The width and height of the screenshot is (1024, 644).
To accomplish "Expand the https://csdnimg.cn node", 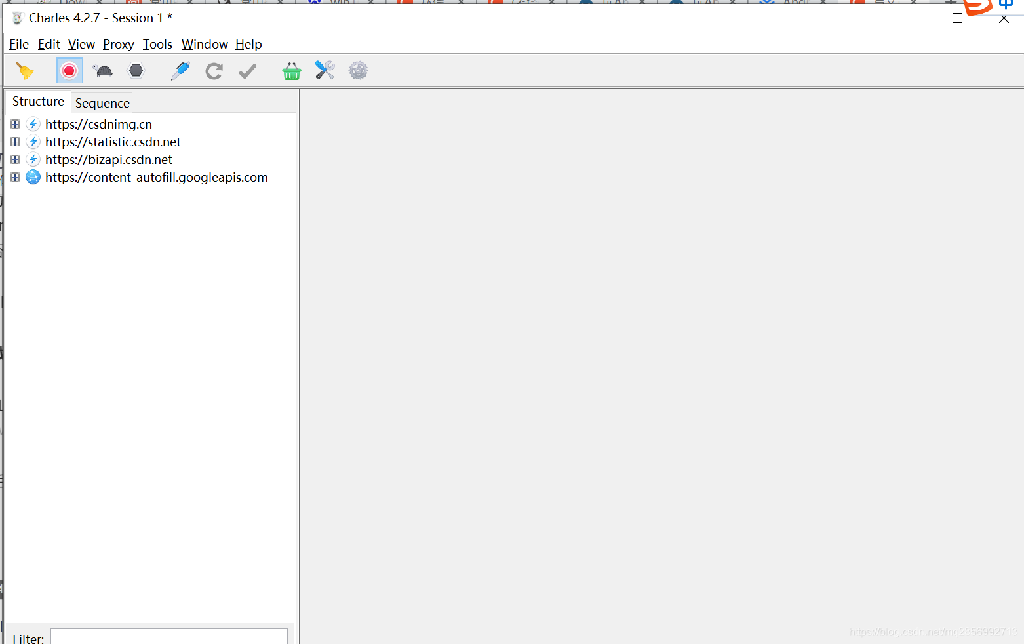I will (x=15, y=124).
